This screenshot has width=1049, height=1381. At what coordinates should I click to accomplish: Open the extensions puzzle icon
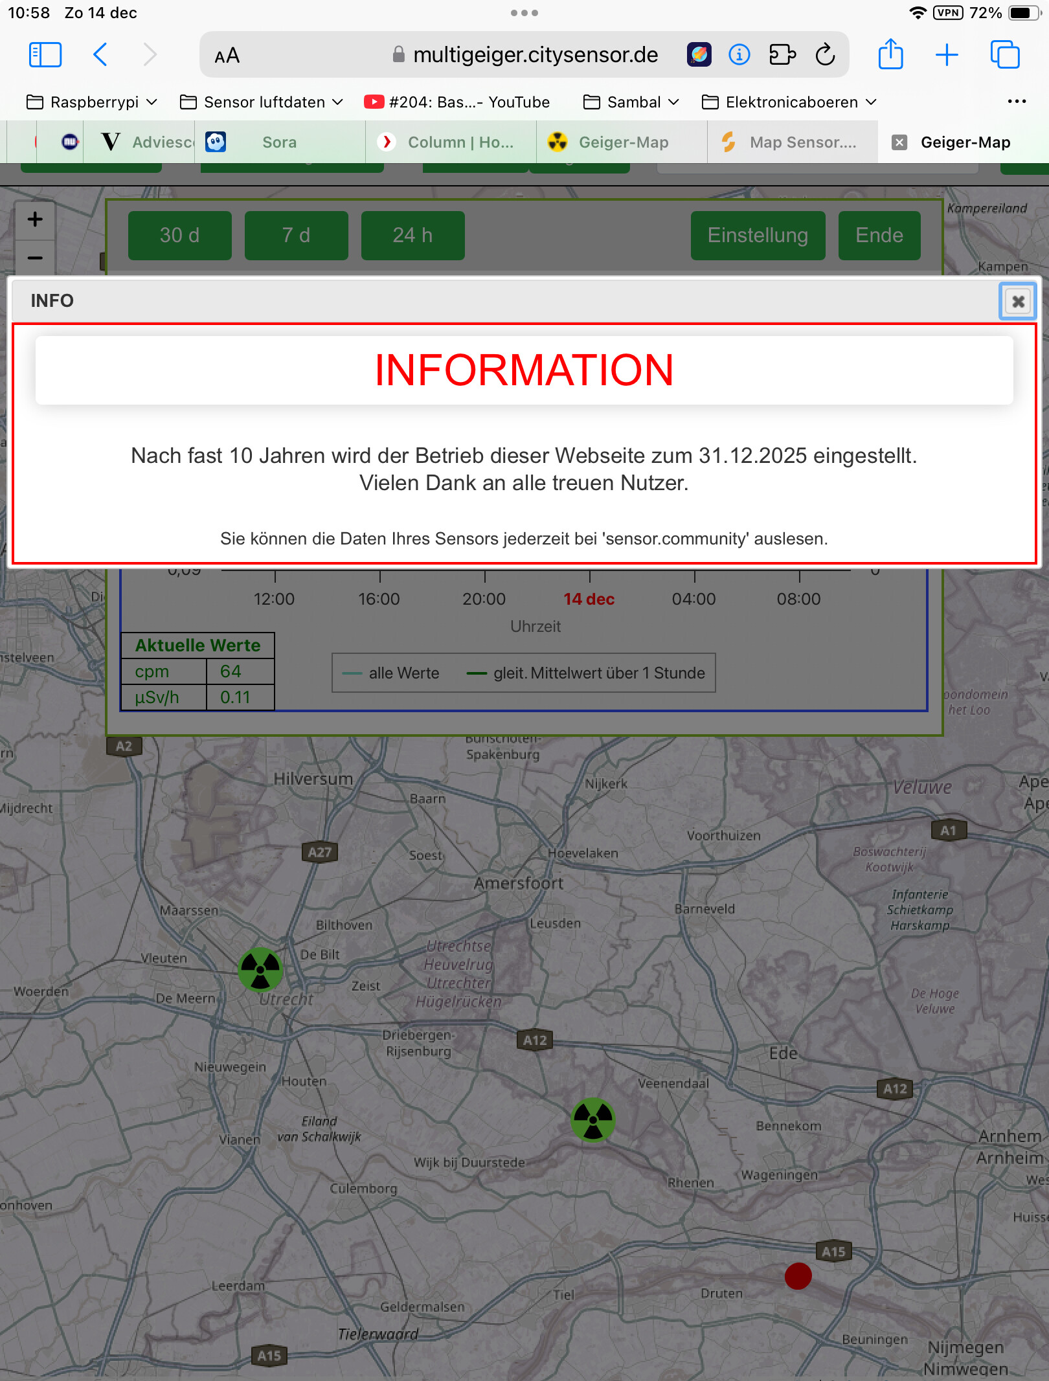coord(782,55)
